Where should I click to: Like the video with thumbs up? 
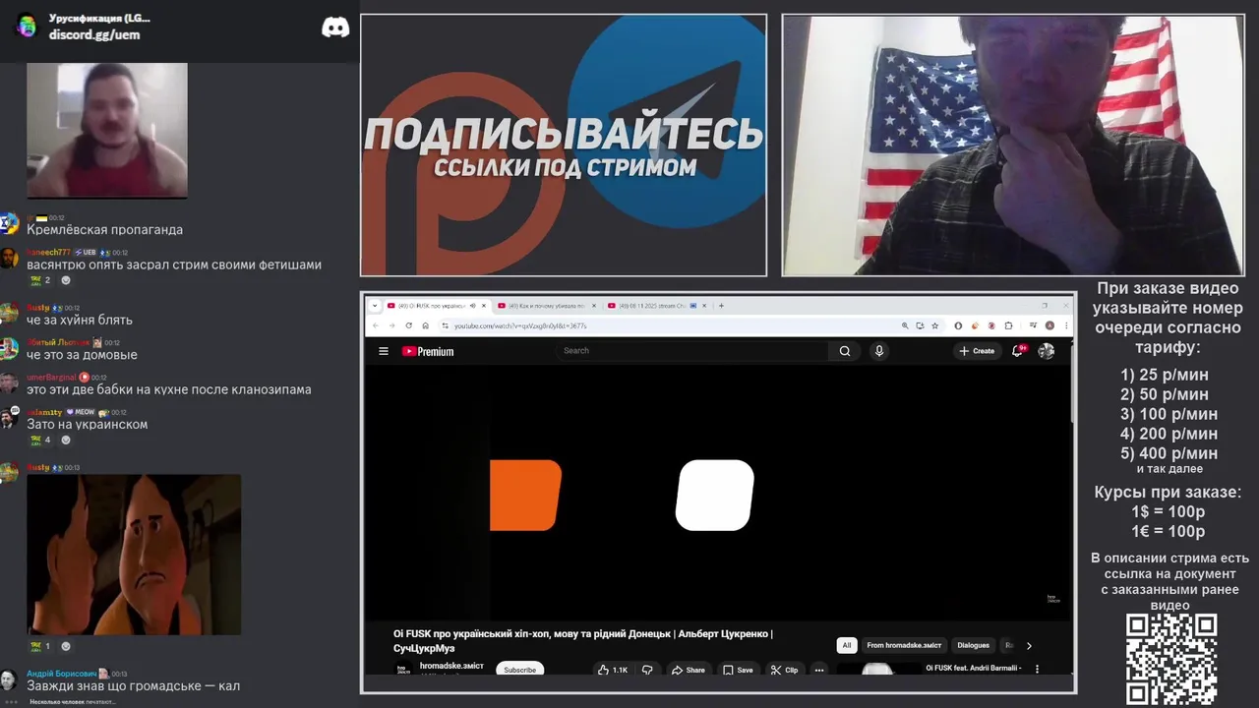coord(612,670)
